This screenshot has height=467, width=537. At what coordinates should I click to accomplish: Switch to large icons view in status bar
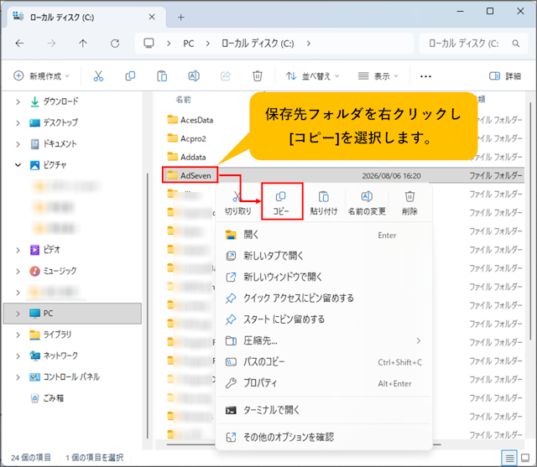525,458
